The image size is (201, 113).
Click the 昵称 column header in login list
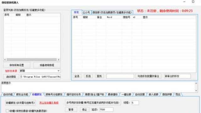tap(18, 15)
